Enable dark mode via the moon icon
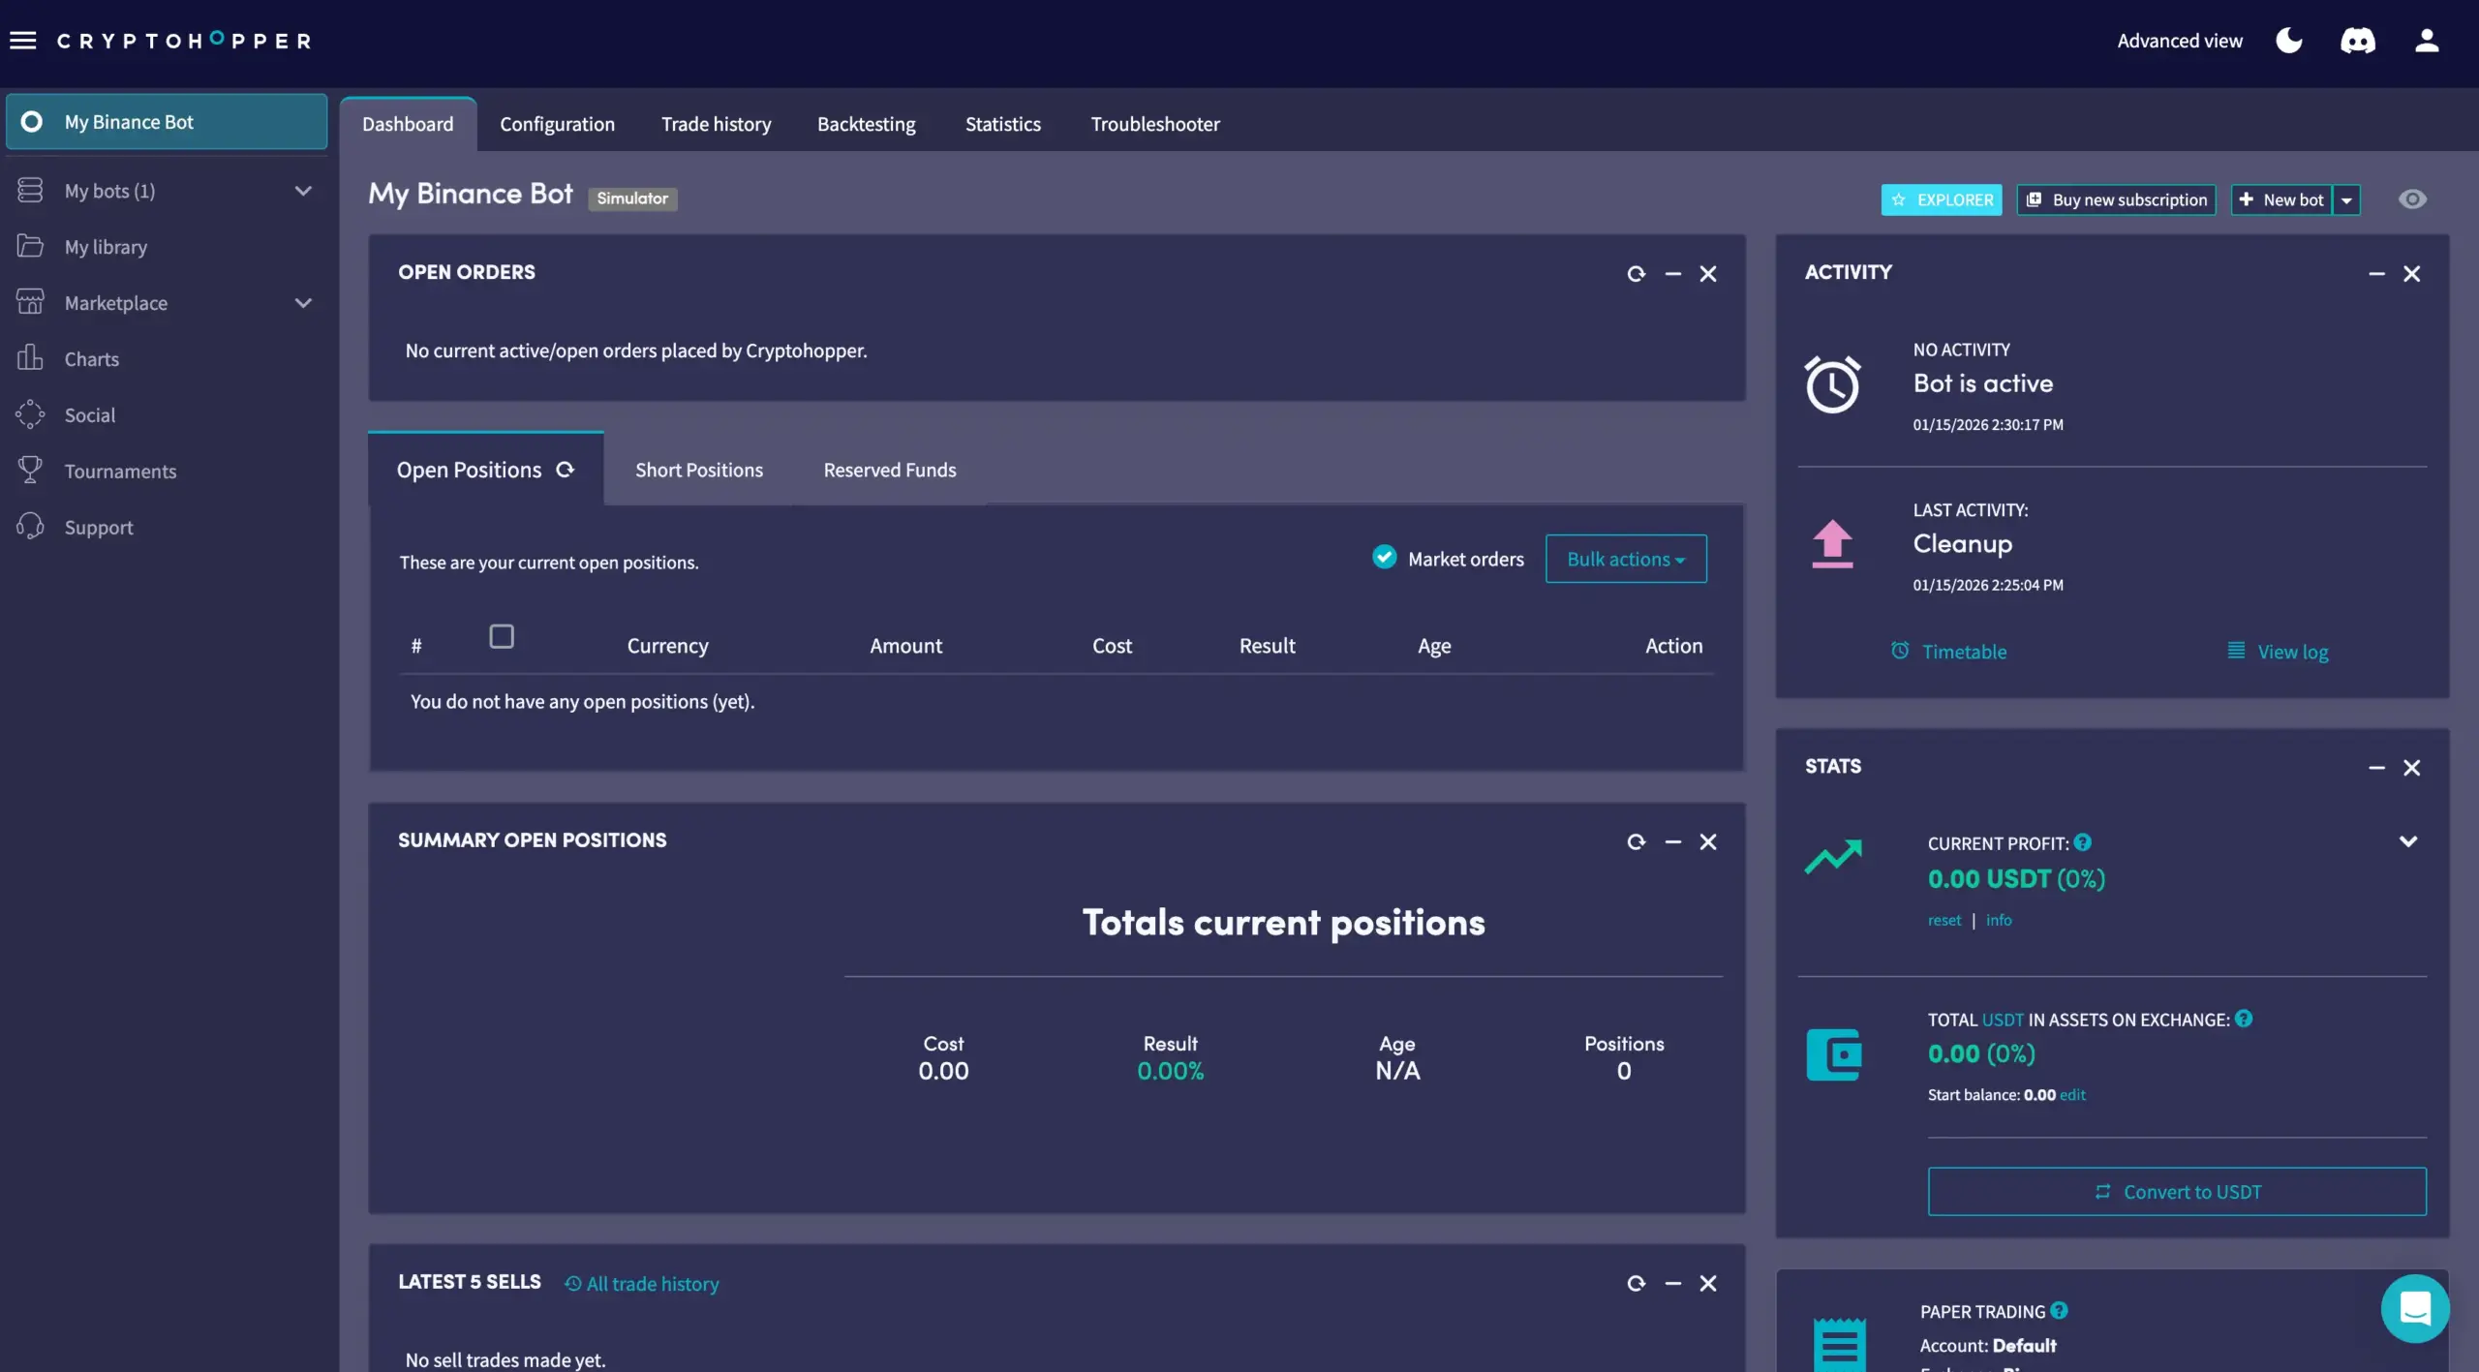Screen dimensions: 2479x1372 click(2288, 40)
